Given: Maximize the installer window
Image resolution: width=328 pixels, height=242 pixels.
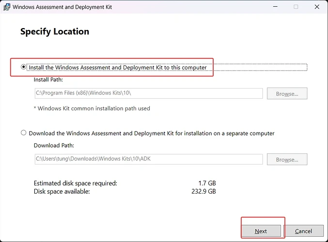Looking at the screenshot, I should [x=296, y=7].
